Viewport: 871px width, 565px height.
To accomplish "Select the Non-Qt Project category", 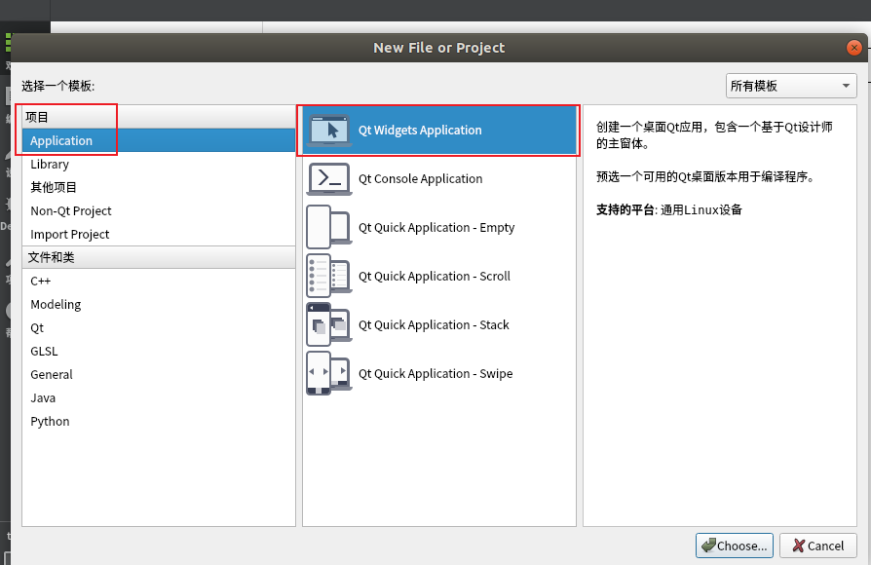I will click(x=159, y=210).
